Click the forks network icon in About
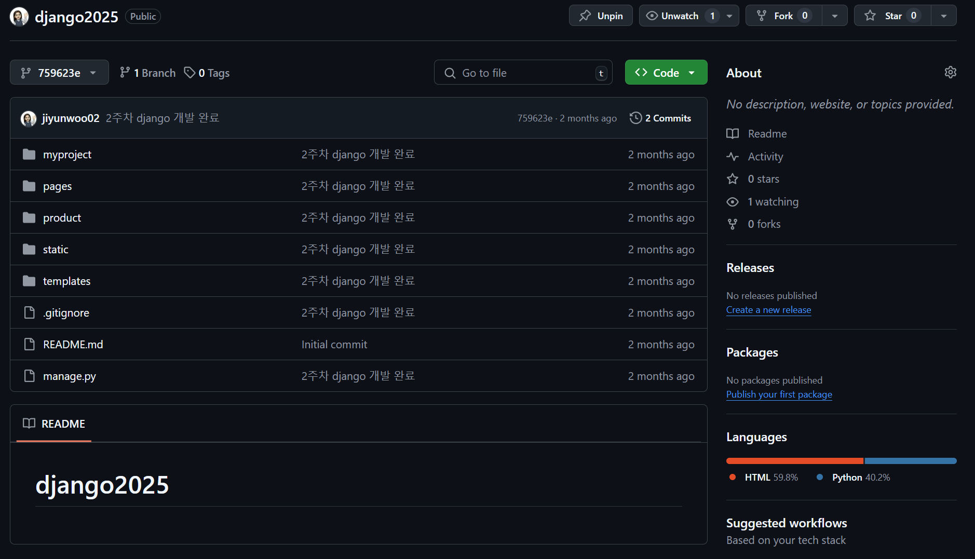This screenshot has height=559, width=975. pyautogui.click(x=733, y=224)
